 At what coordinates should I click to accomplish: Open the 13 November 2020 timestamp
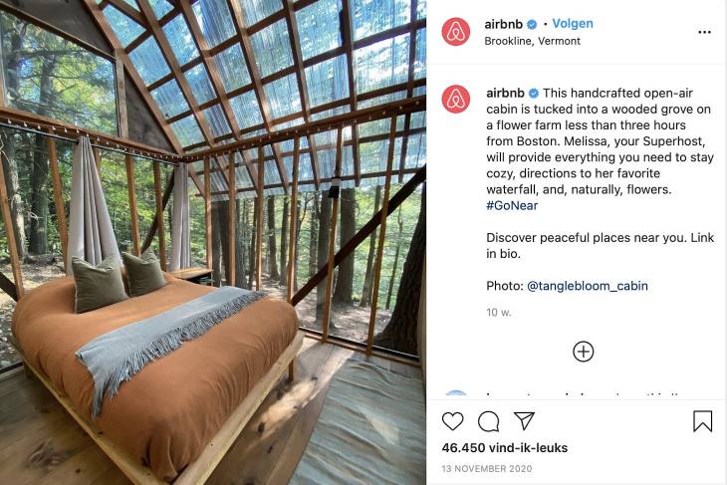[487, 469]
